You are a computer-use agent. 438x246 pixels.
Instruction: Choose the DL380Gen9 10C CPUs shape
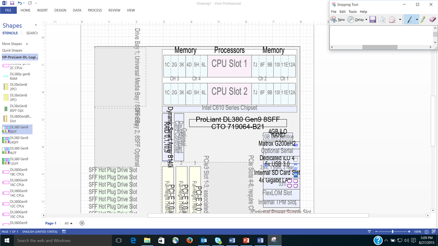coord(17,214)
